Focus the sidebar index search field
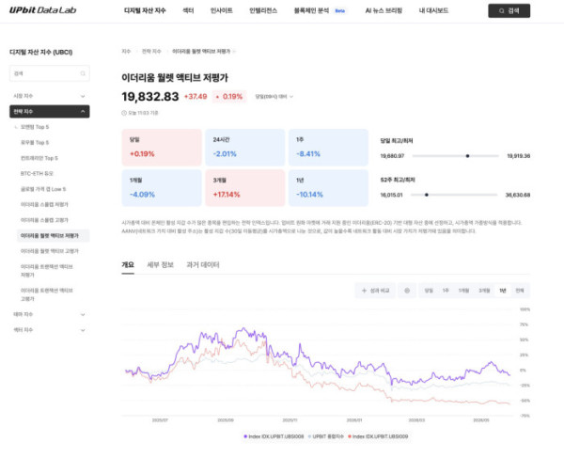The image size is (564, 458). coord(49,73)
